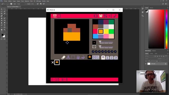Select the Crop tool
The width and height of the screenshot is (169, 95).
(2, 13)
